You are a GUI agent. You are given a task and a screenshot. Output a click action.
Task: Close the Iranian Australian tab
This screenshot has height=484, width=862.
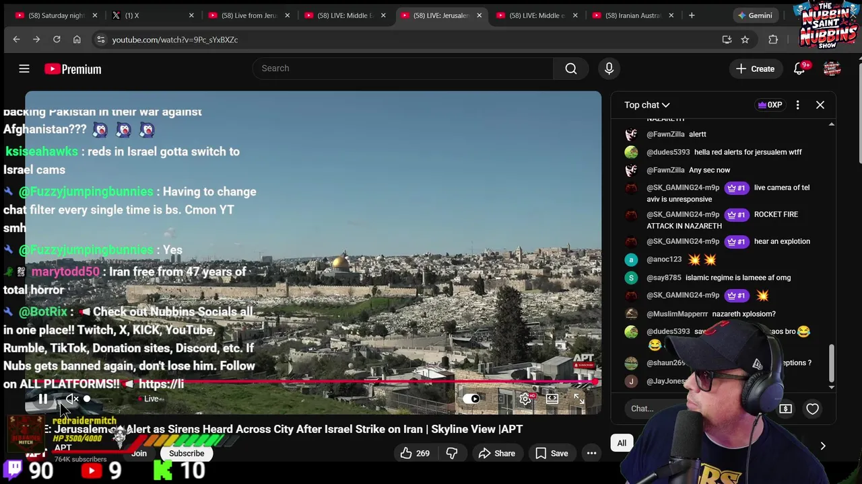[x=671, y=15]
